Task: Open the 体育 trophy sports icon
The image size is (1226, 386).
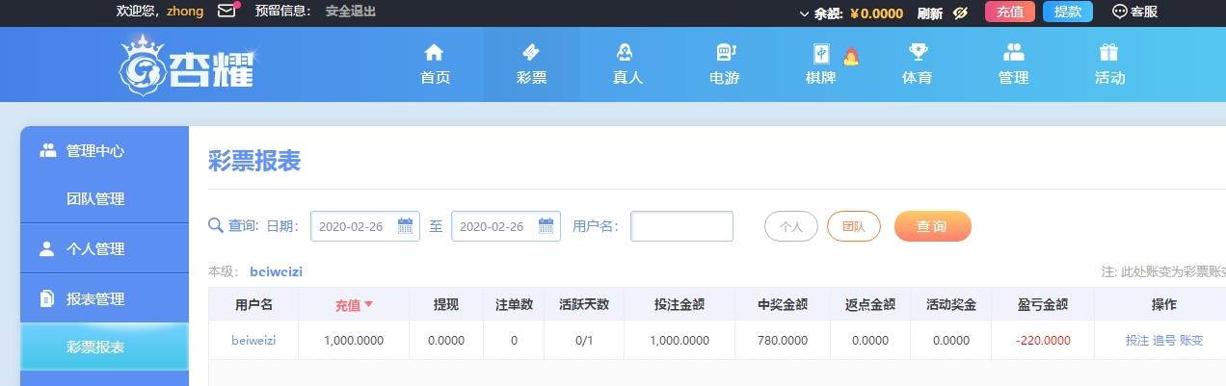Action: 917,53
